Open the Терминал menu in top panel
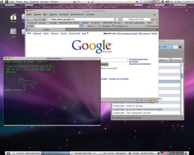 (x=34, y=2)
